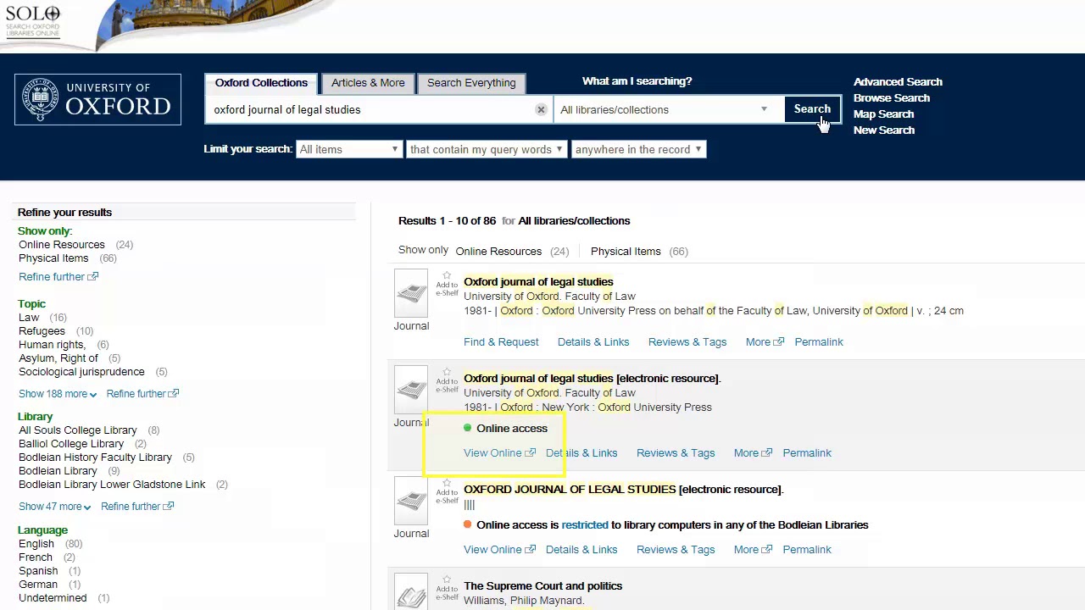
Task: Open Reviews & Tags for the first result
Action: 687,342
